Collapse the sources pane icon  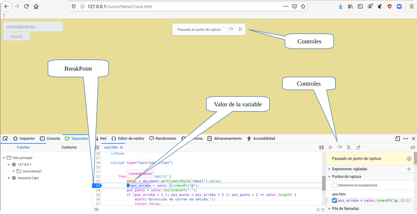(97, 147)
